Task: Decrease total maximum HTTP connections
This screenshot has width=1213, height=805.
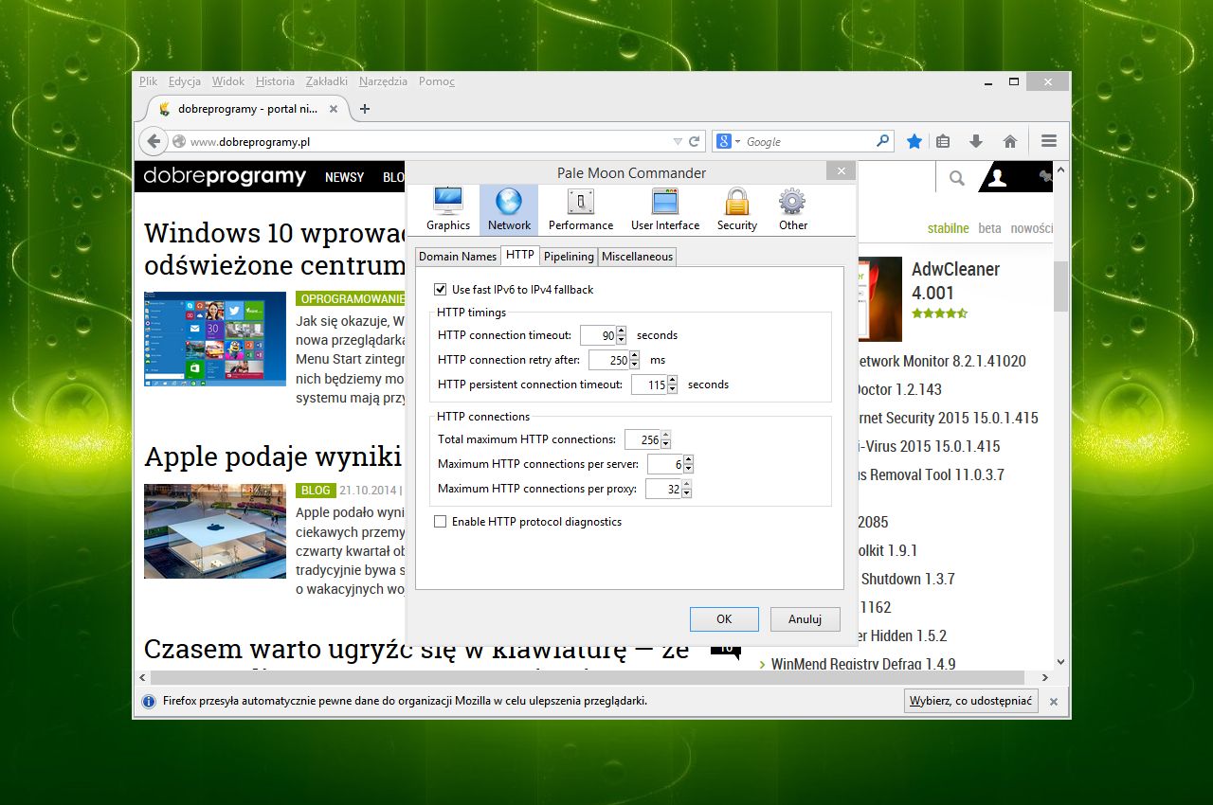Action: click(x=666, y=444)
